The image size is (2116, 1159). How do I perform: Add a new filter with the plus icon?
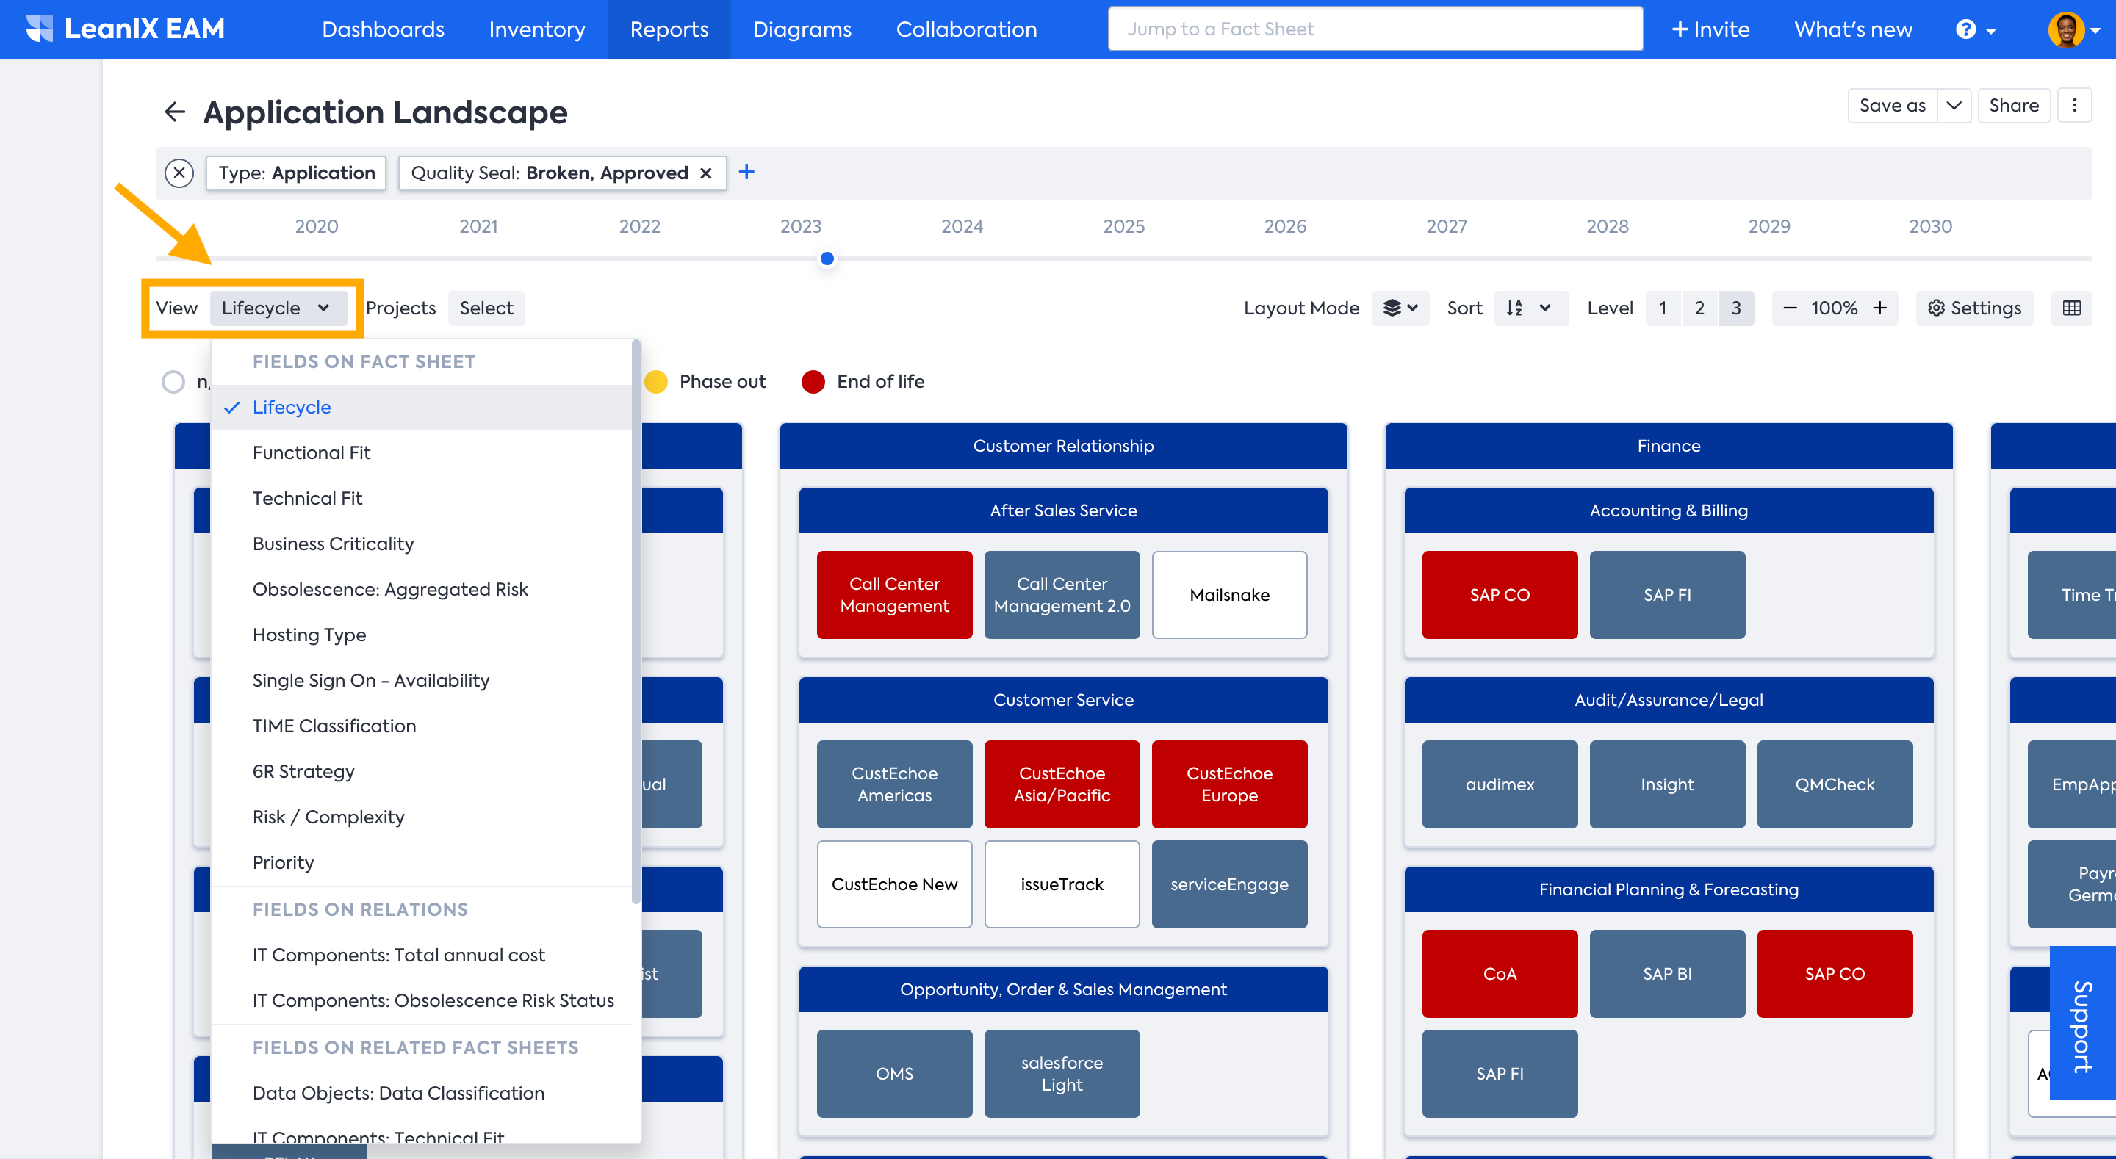746,173
